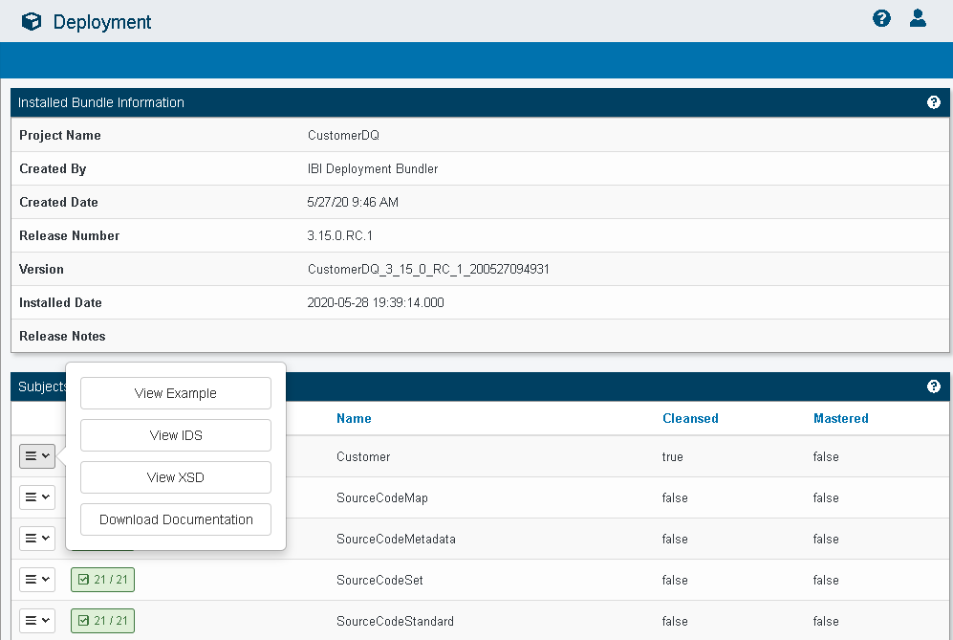Screen dimensions: 953x640
Task: Open help for Installed Bundle Information panel
Action: 934,102
